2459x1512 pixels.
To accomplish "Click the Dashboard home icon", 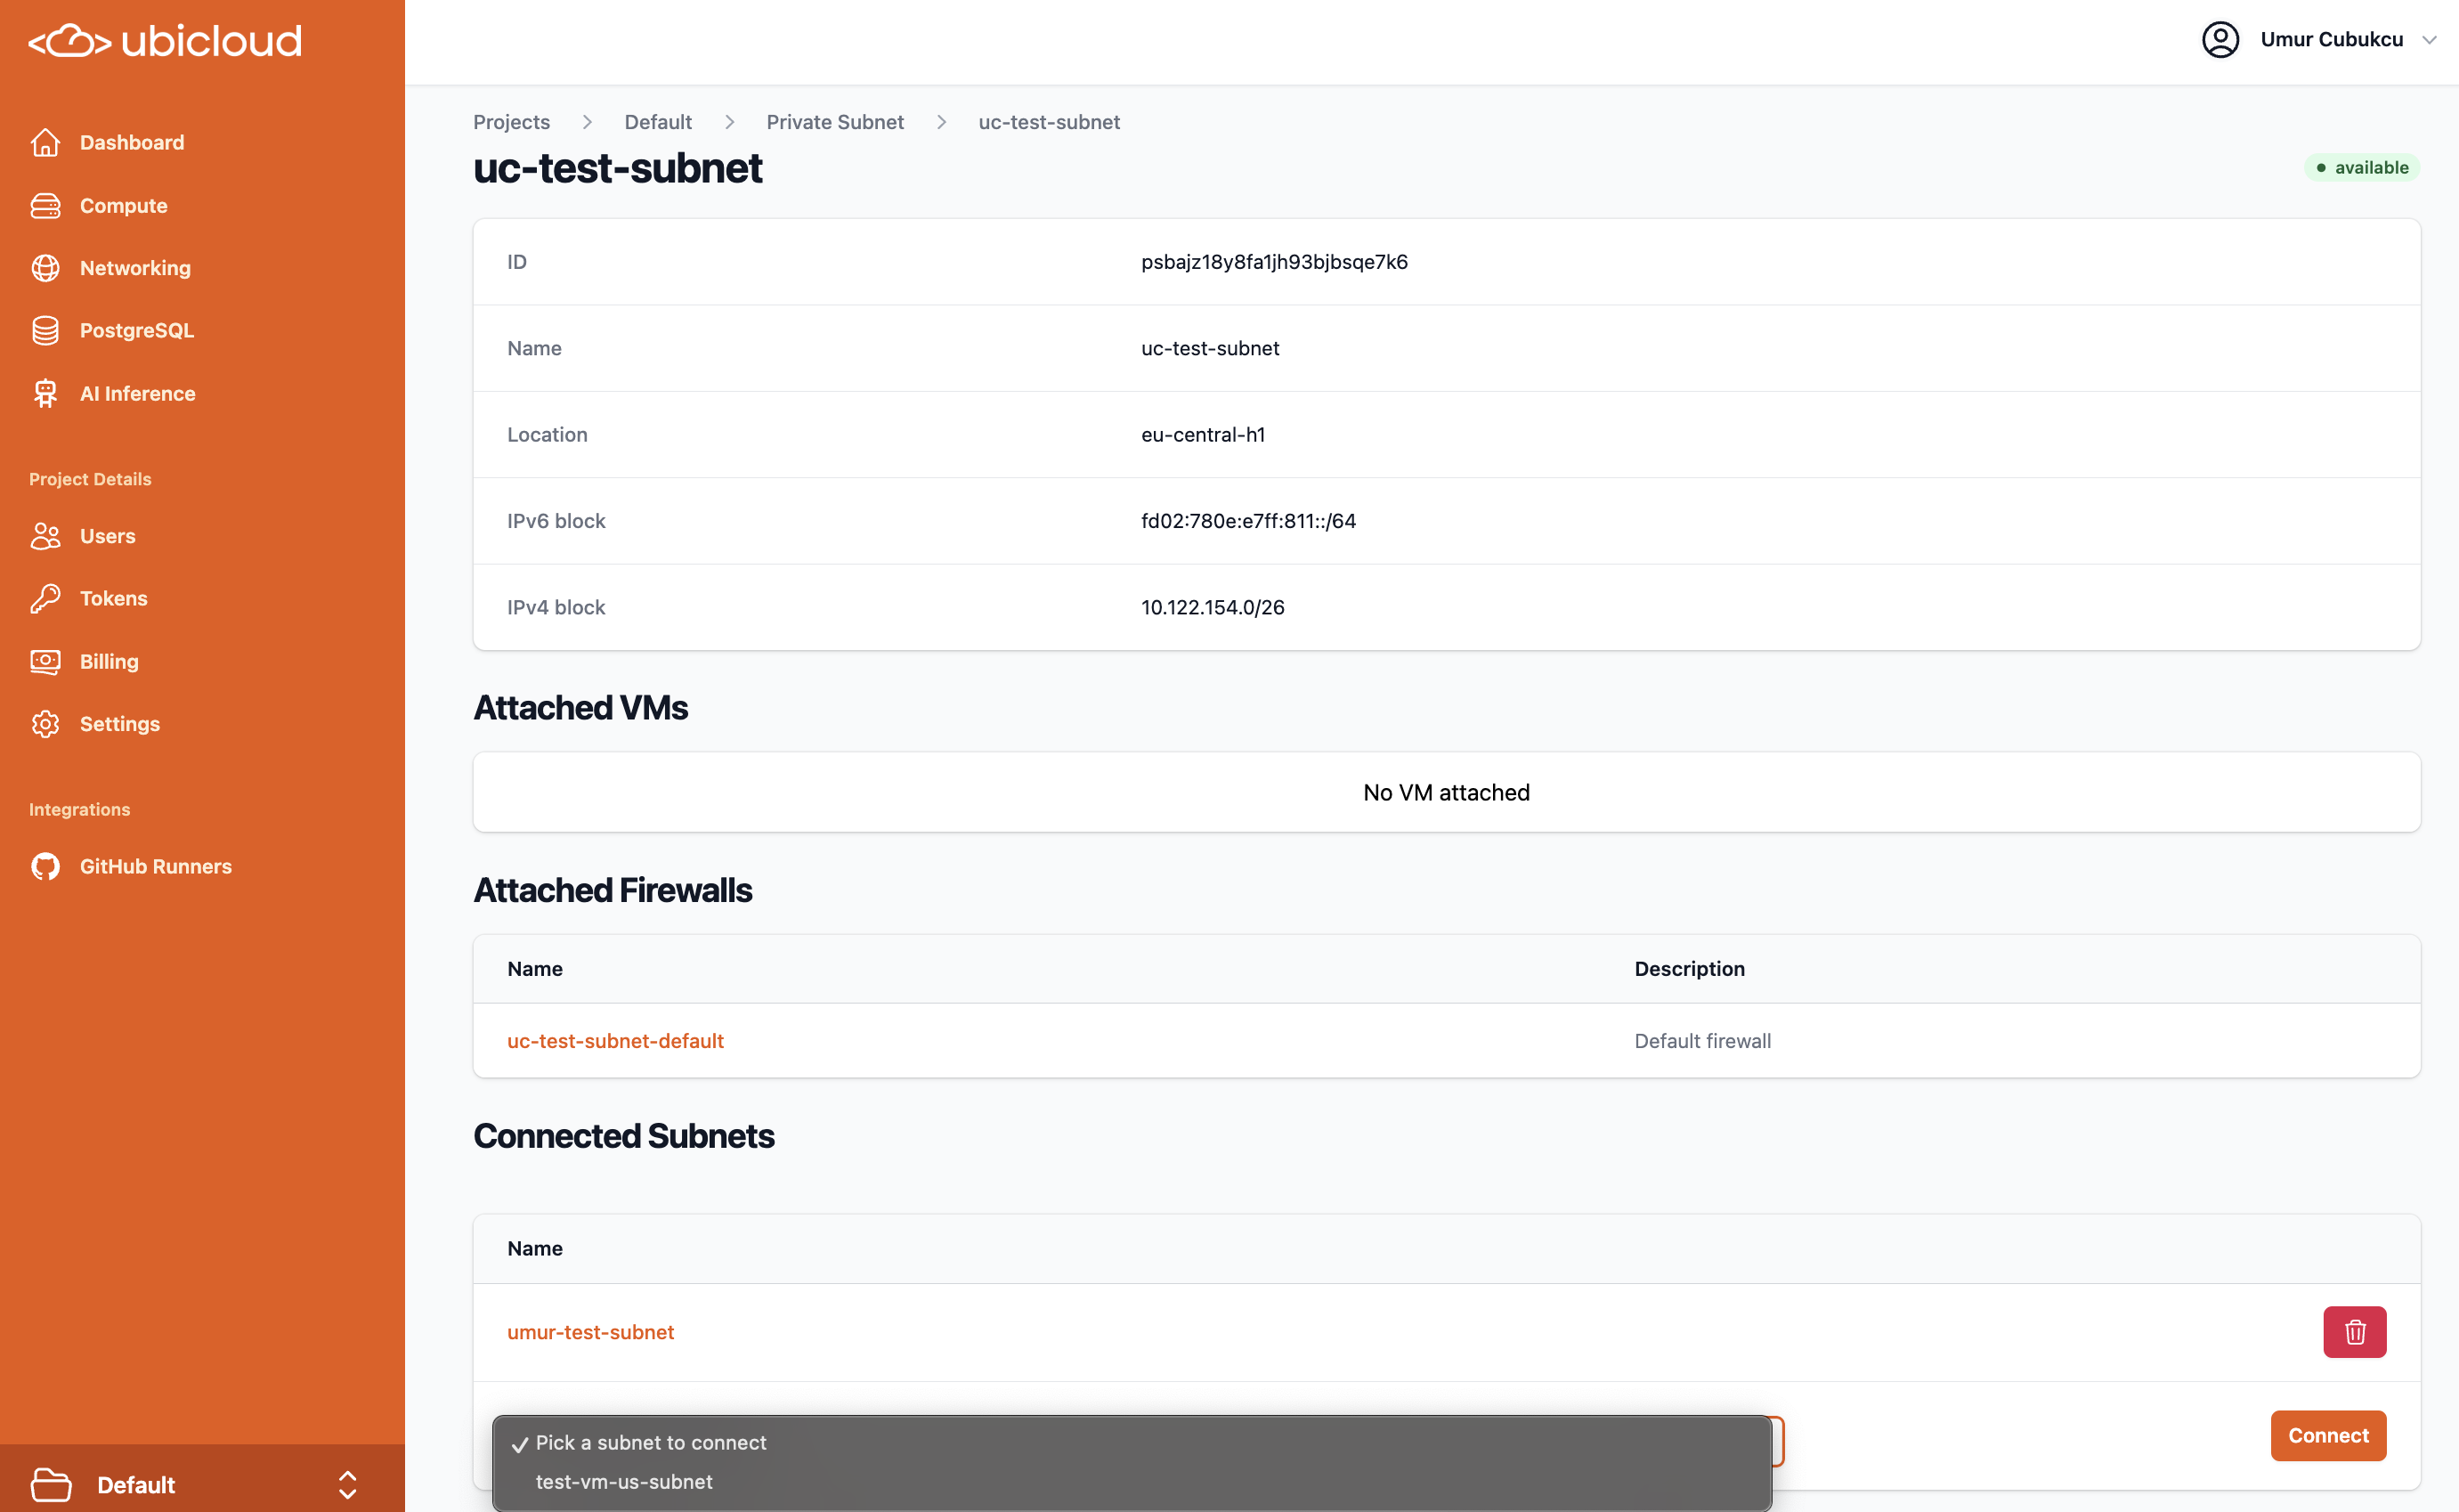I will click(45, 143).
